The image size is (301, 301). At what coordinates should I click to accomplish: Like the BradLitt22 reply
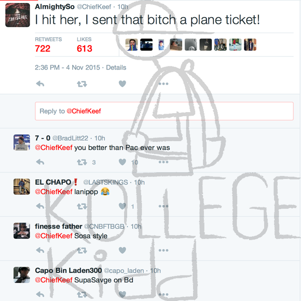122,162
